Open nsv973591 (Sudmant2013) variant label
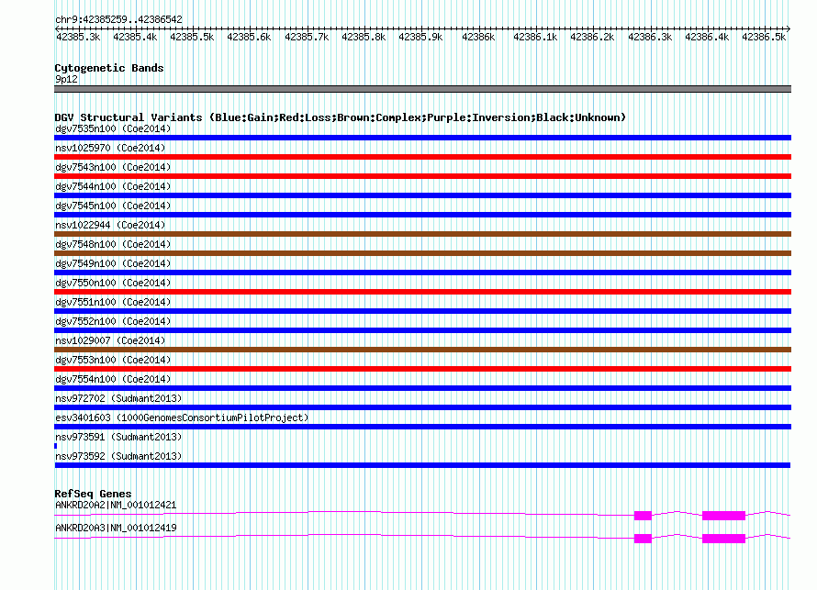This screenshot has height=590, width=817. (118, 437)
